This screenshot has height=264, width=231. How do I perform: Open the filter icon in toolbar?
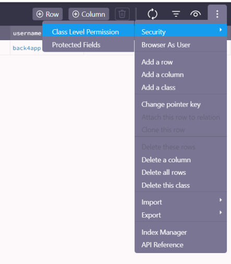point(176,14)
